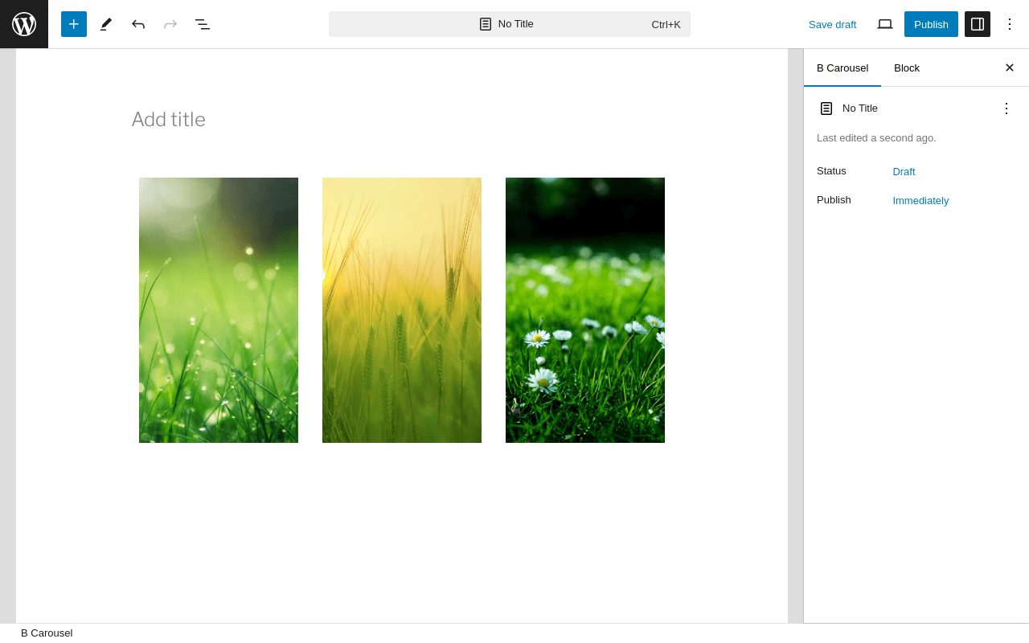
Task: Click the WordPress logo to view posts
Action: click(24, 24)
